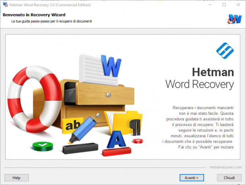
Task: Click the title bar application icon
Action: pos(5,5)
